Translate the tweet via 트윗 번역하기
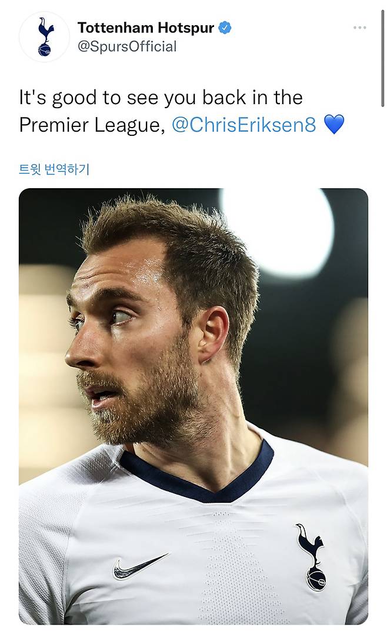The width and height of the screenshot is (387, 631). tap(54, 169)
